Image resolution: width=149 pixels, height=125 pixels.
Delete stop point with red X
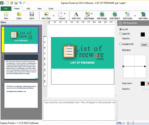[x=148, y=83]
